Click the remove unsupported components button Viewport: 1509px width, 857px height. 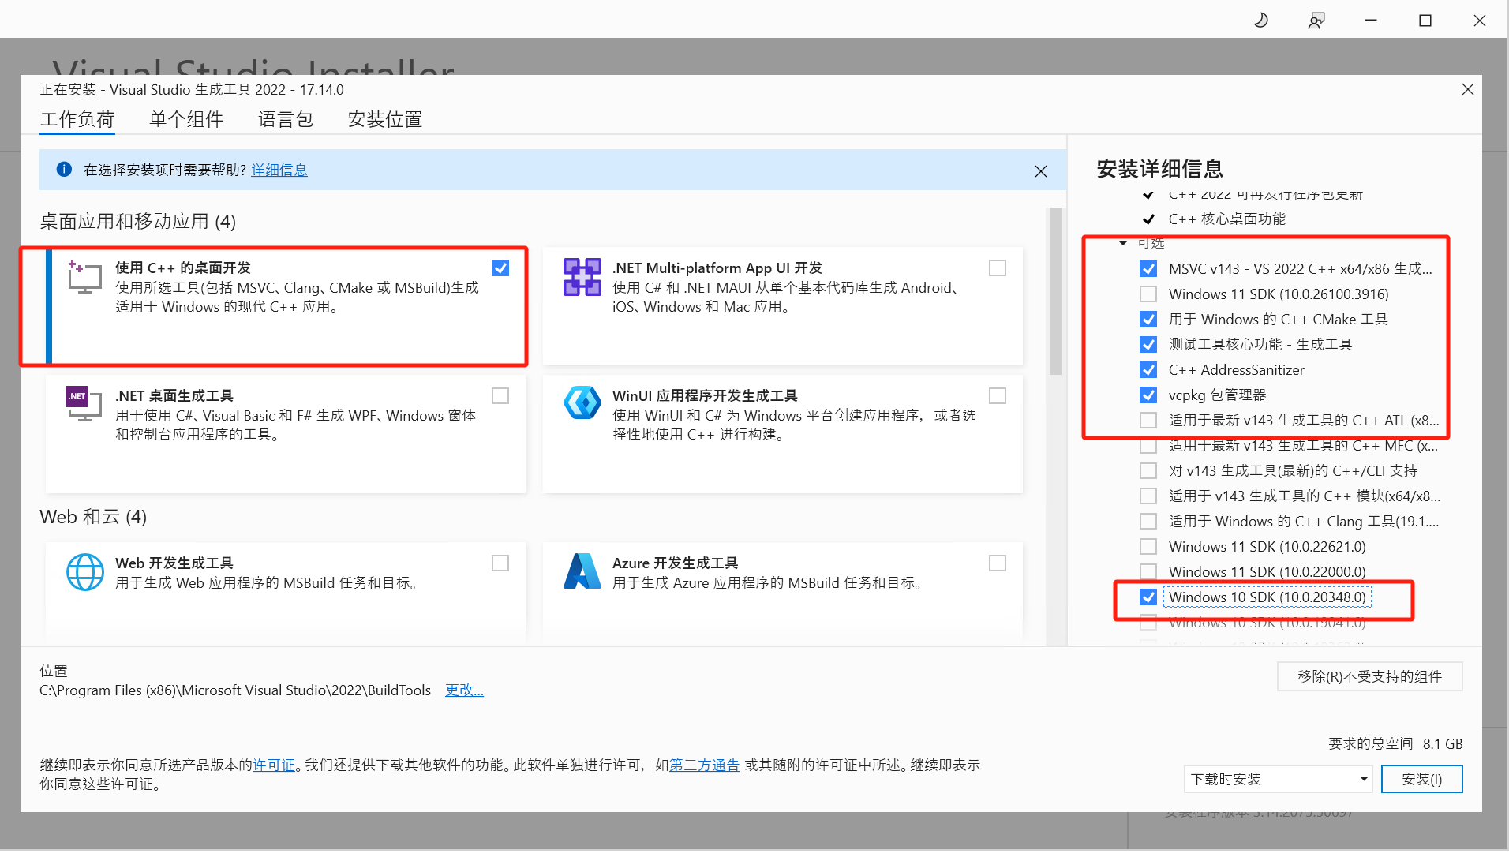(1369, 676)
